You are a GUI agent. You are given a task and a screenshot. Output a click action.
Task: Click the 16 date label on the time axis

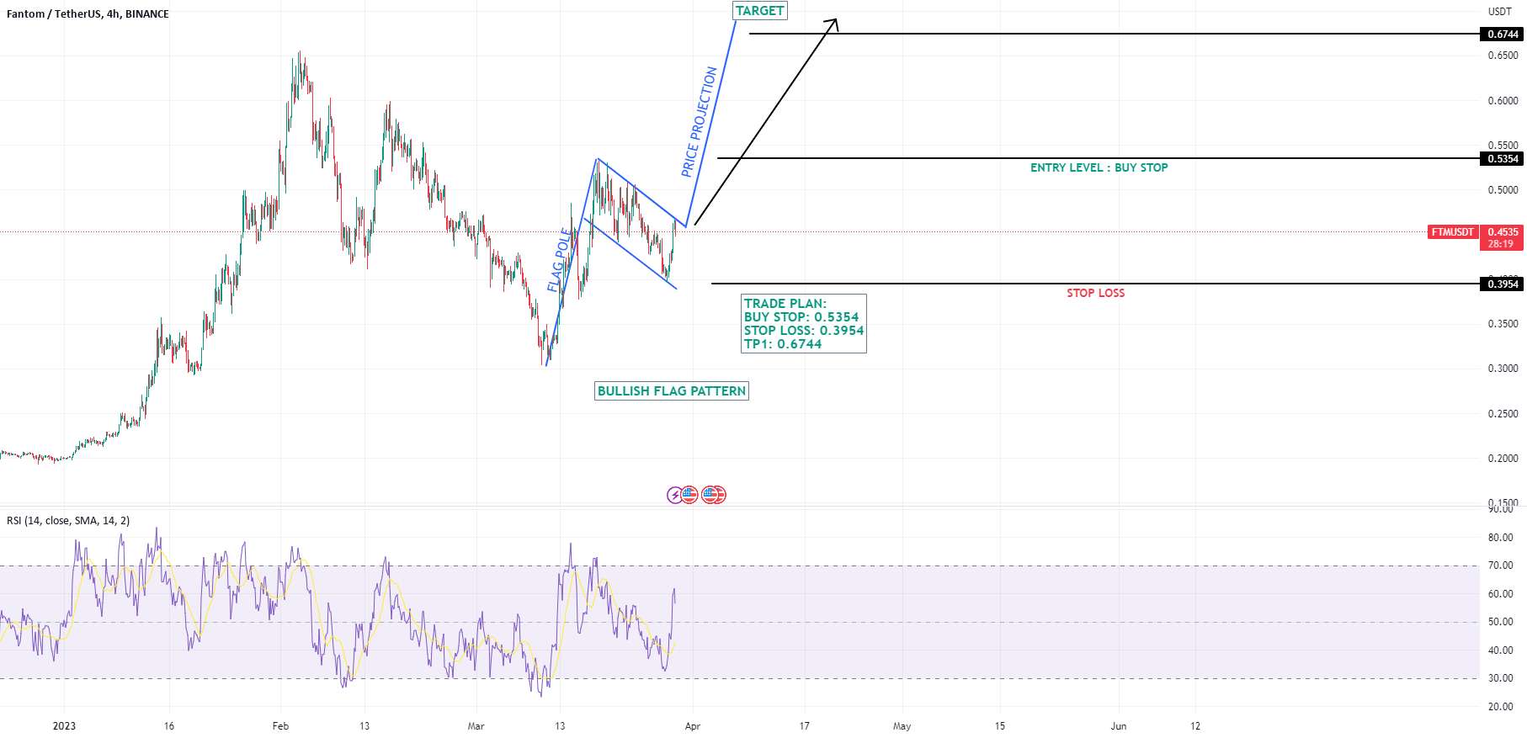tap(169, 726)
